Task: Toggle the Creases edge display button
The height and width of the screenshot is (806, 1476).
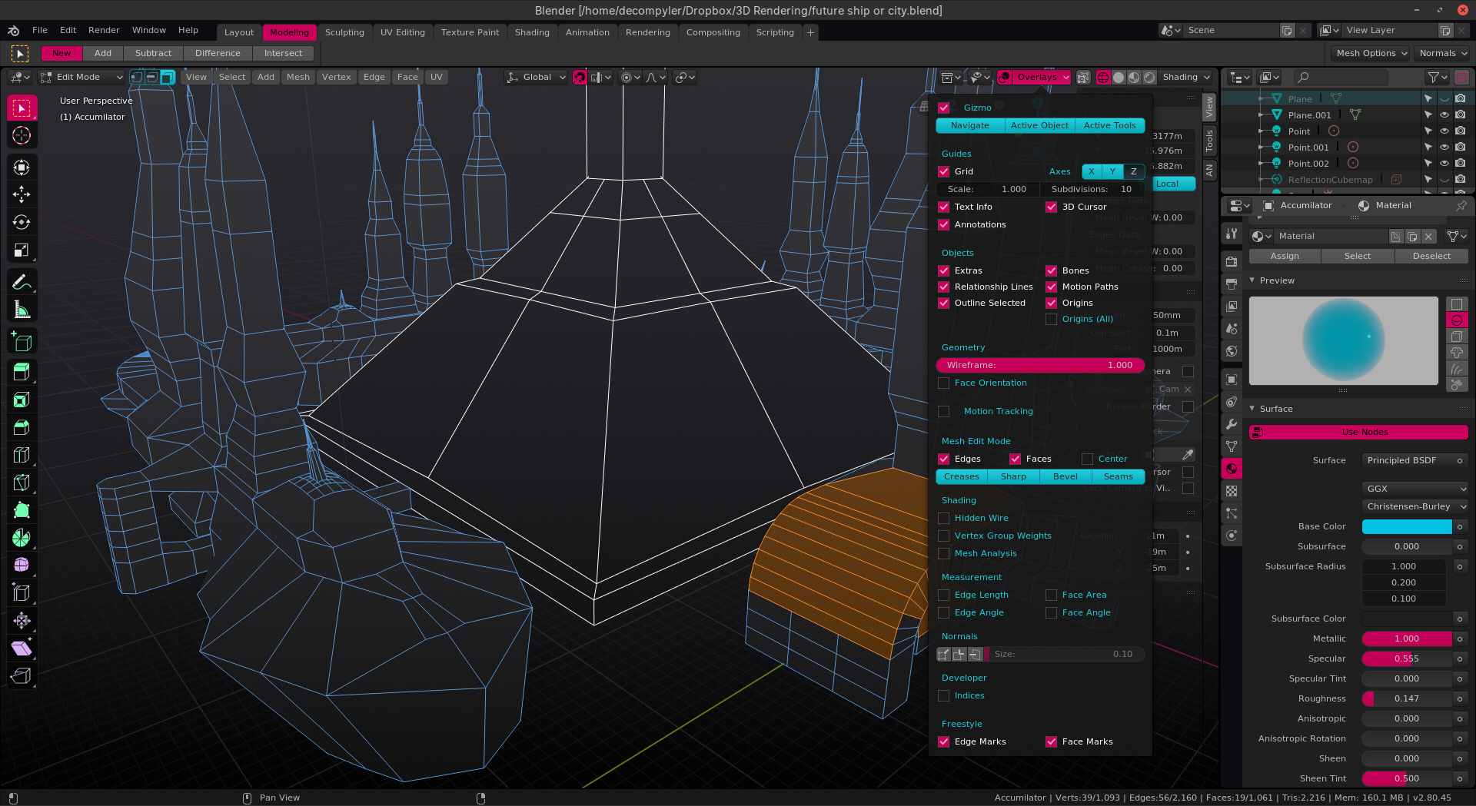Action: tap(962, 477)
